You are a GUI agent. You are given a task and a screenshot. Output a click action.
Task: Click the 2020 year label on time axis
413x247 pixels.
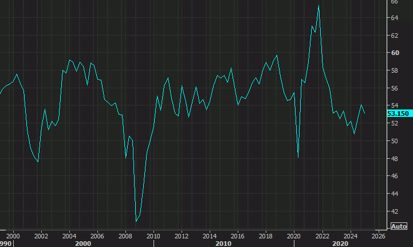coord(293,236)
